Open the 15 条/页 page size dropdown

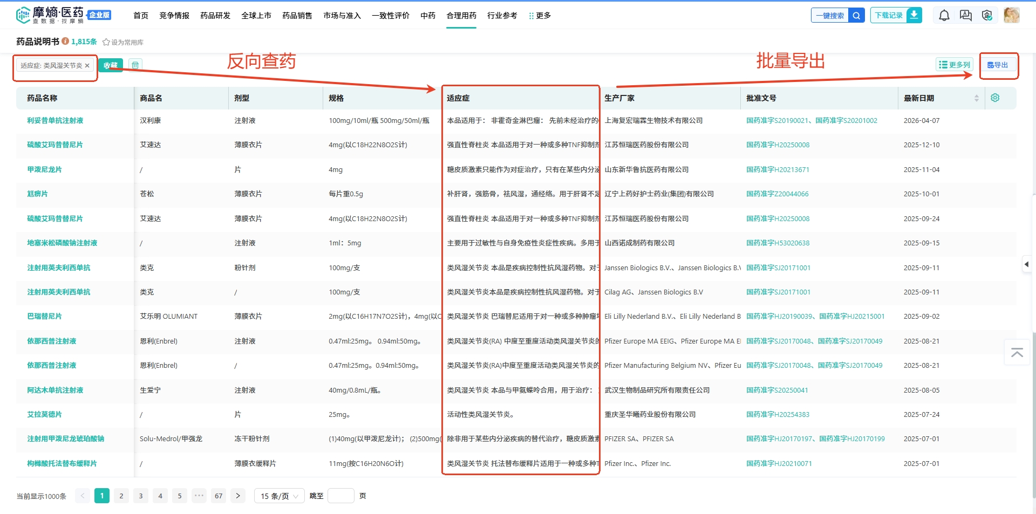(280, 496)
